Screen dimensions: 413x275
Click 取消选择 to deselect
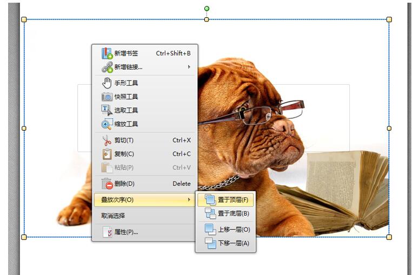pos(144,216)
